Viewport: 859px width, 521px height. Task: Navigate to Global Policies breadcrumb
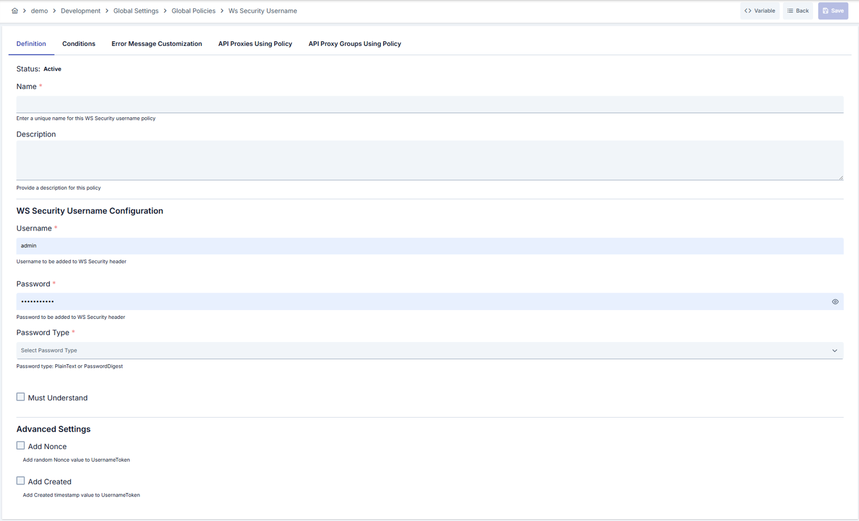pos(194,10)
